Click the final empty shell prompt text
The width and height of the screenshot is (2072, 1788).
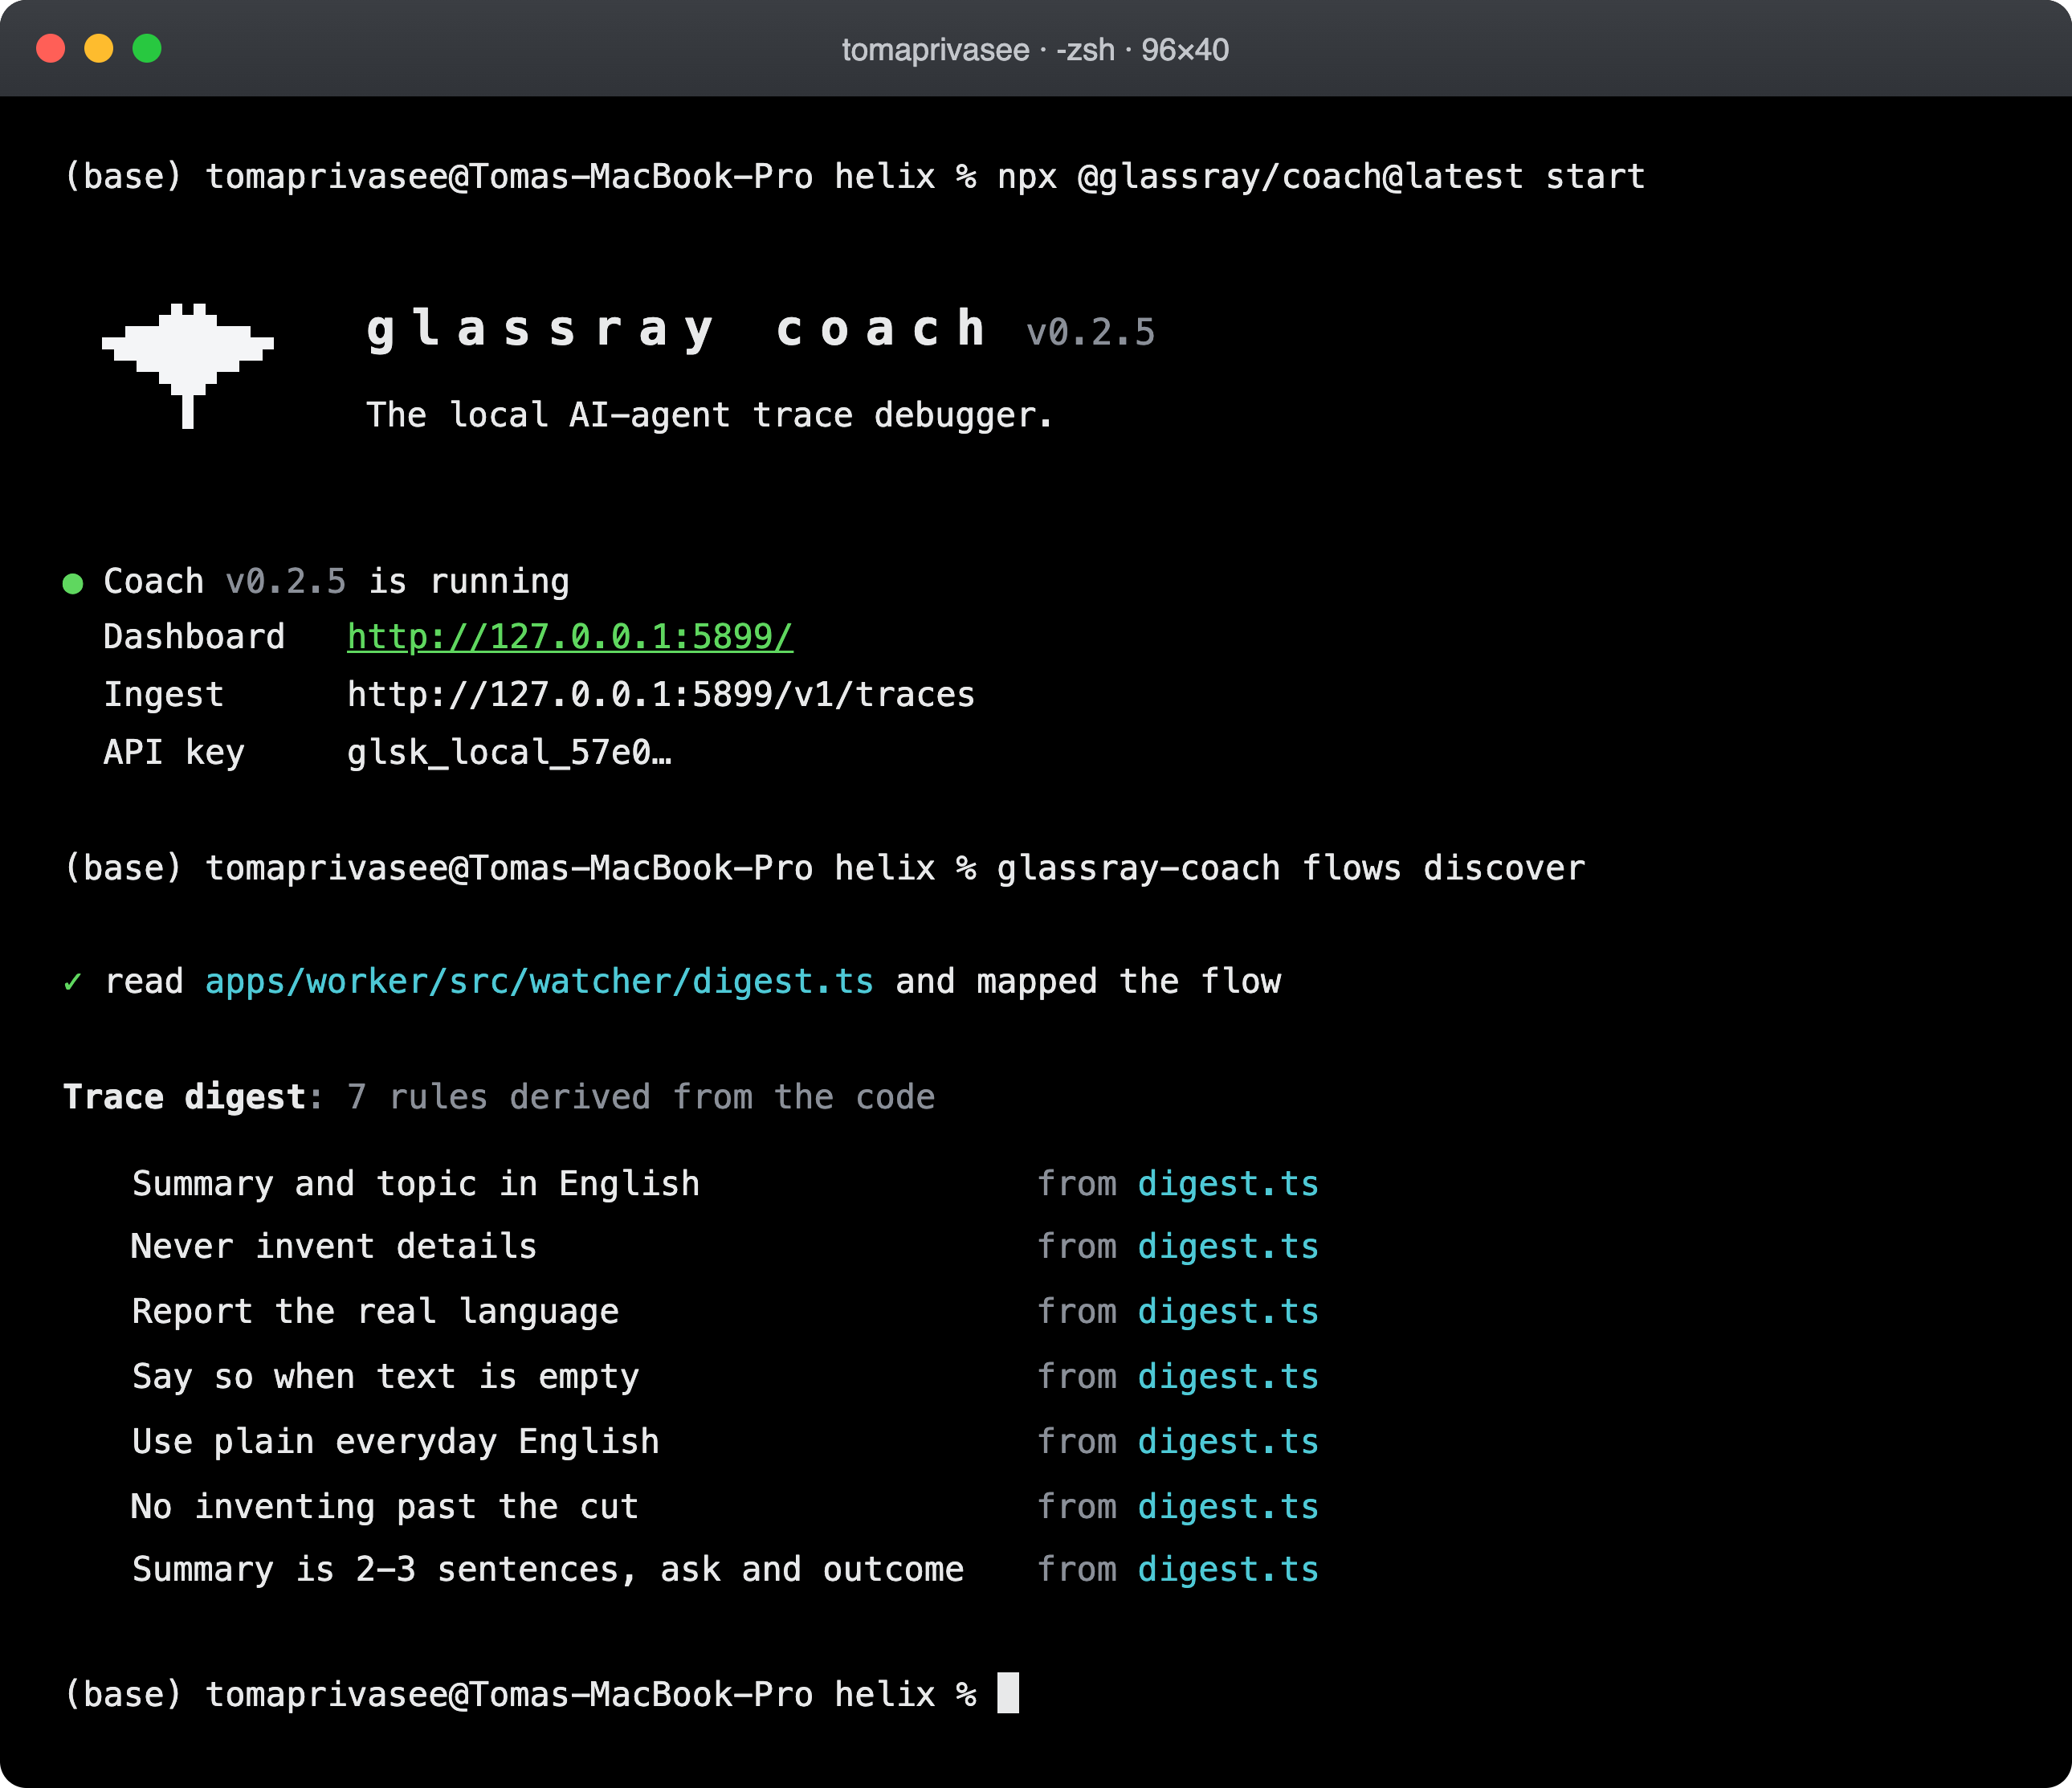point(520,1694)
